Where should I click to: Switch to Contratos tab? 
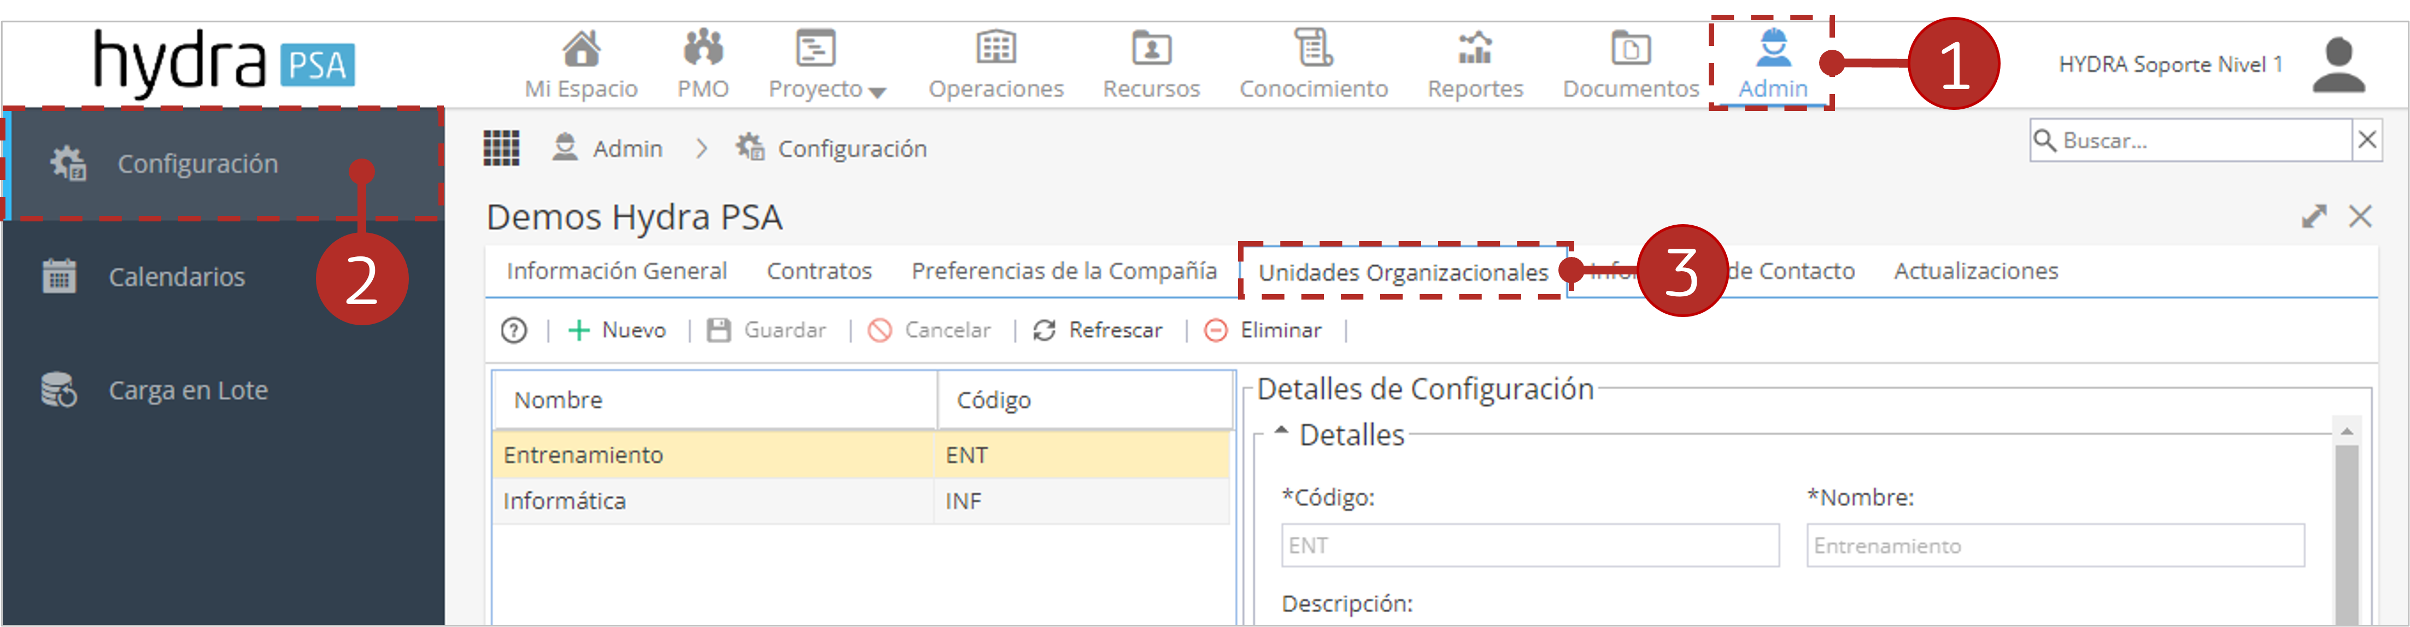click(x=819, y=271)
